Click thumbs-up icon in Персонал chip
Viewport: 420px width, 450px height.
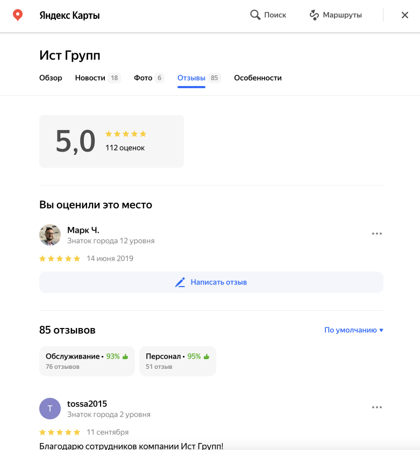pos(207,356)
